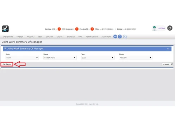Open the USER menu

(x=40, y=37)
